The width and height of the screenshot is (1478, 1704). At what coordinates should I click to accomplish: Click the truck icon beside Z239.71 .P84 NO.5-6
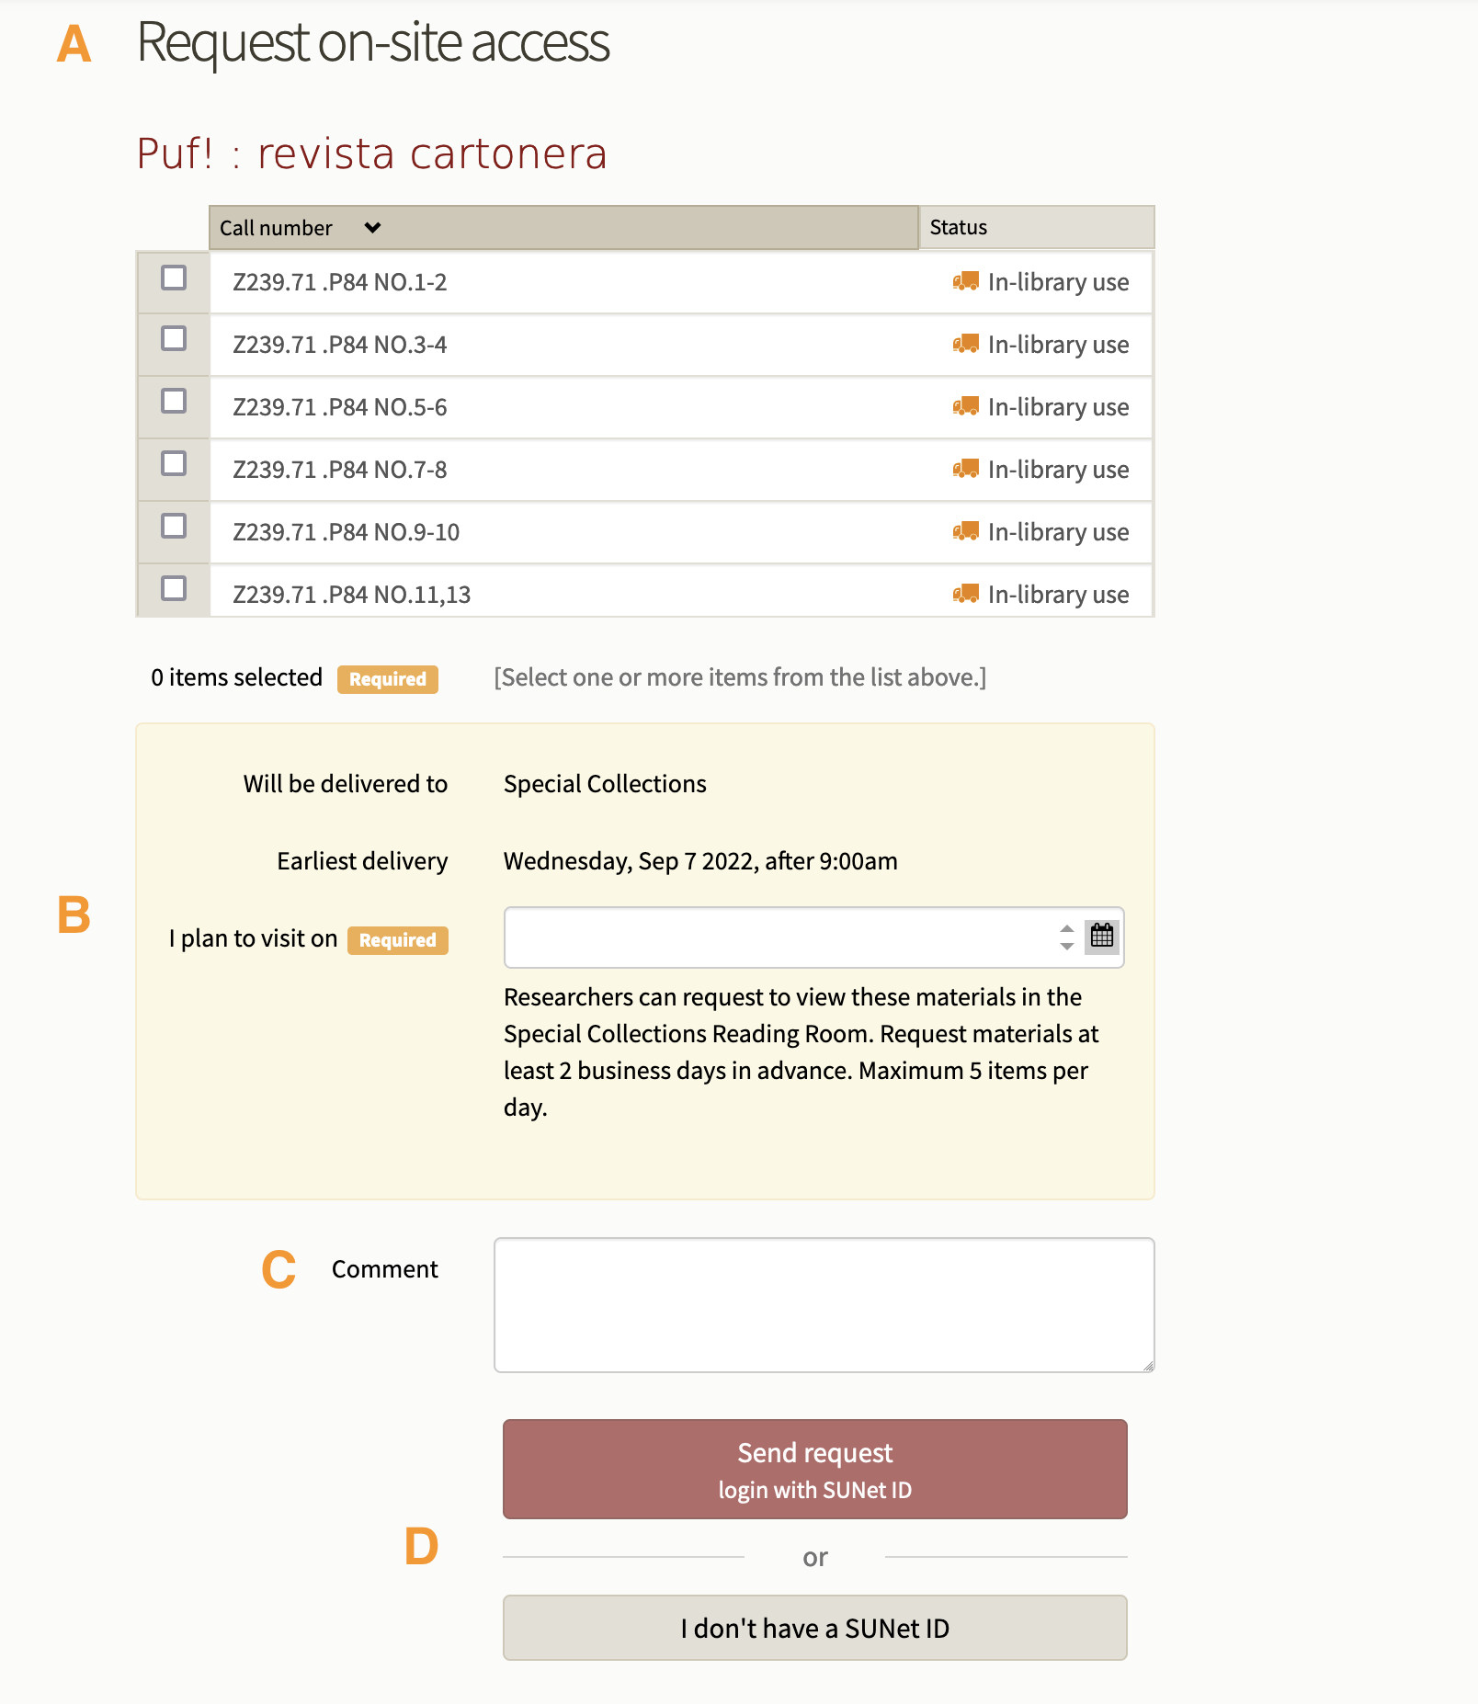click(x=965, y=407)
